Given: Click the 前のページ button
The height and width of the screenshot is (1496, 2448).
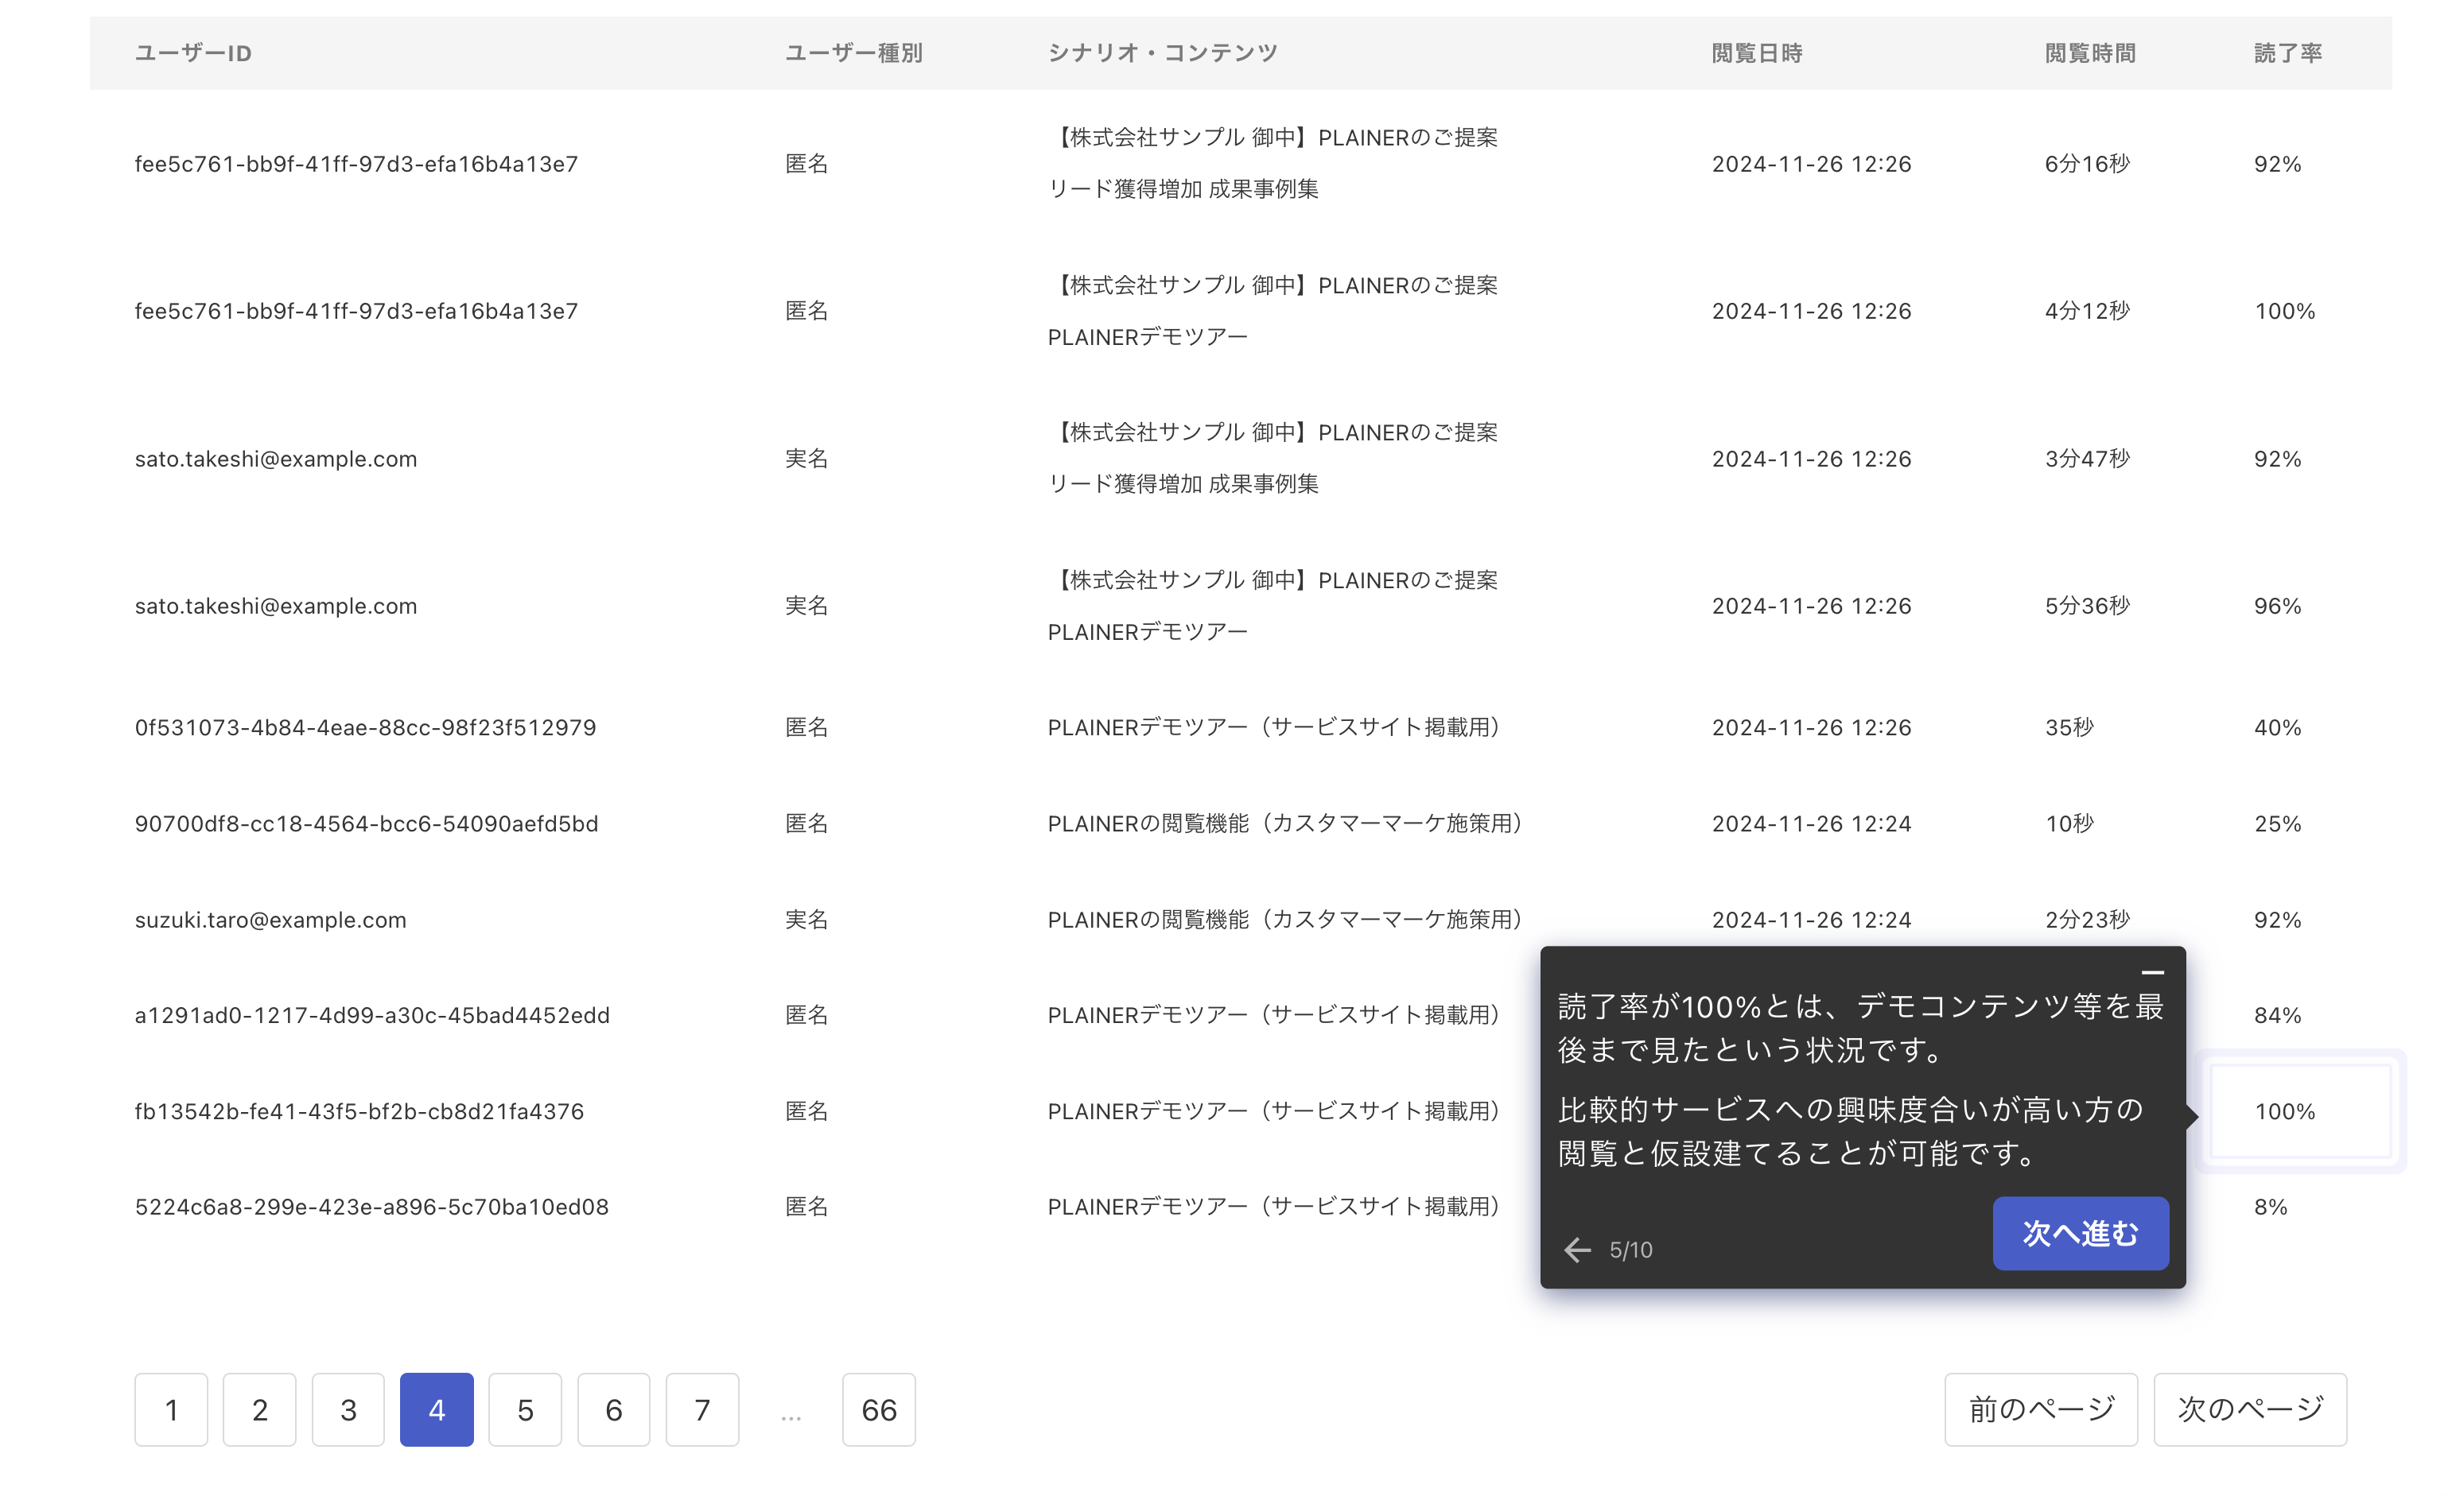Looking at the screenshot, I should pyautogui.click(x=2041, y=1409).
